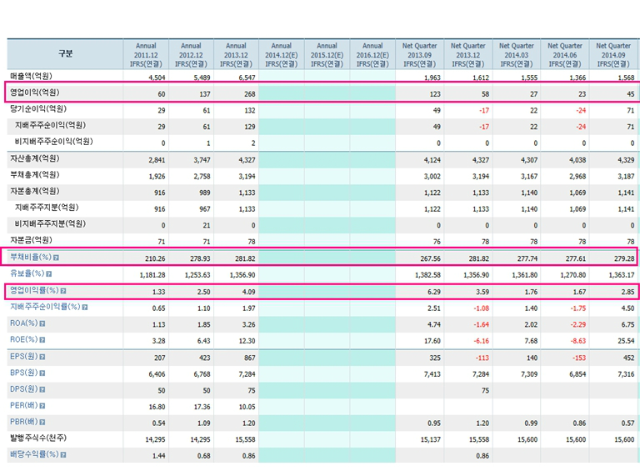This screenshot has width=640, height=471.
Task: Open the help icon beside EPS(원)
Action: (x=42, y=356)
